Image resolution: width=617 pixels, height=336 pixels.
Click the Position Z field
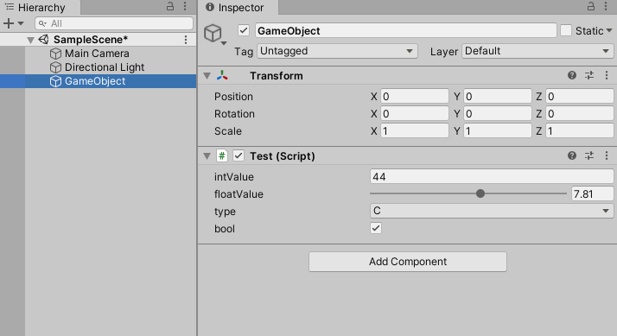pos(580,97)
